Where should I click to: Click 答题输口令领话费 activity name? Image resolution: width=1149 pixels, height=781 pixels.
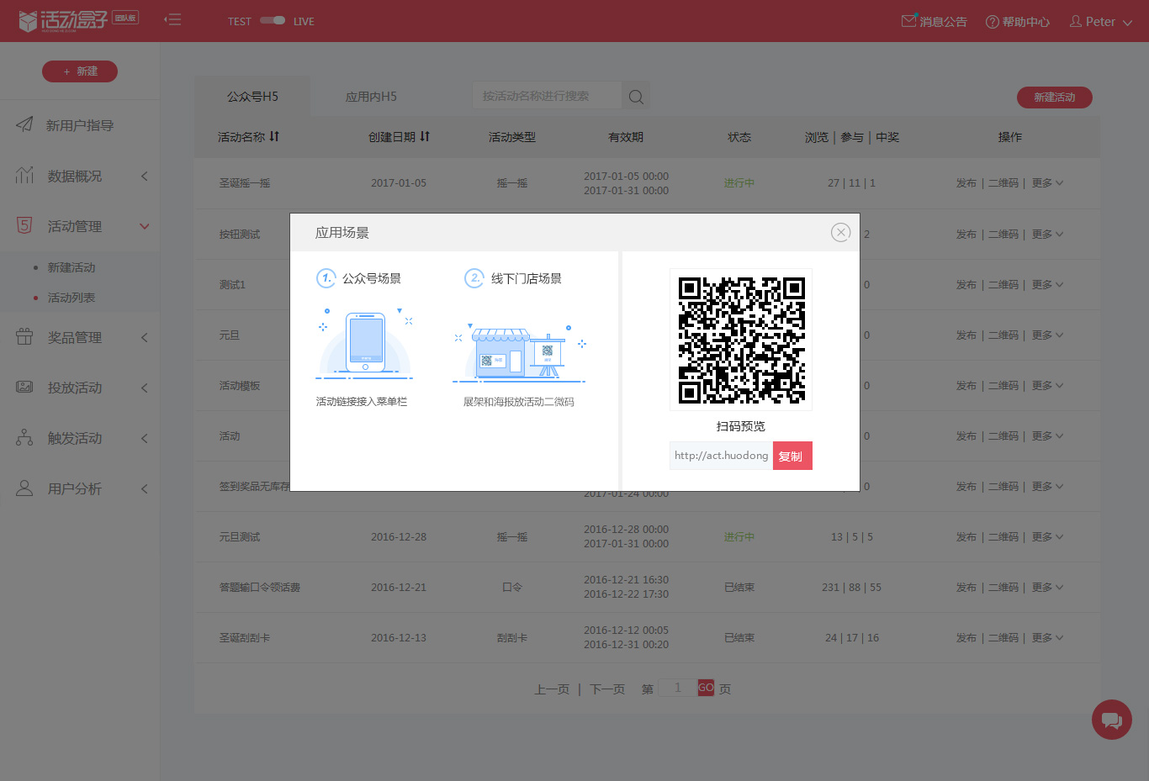pyautogui.click(x=260, y=588)
